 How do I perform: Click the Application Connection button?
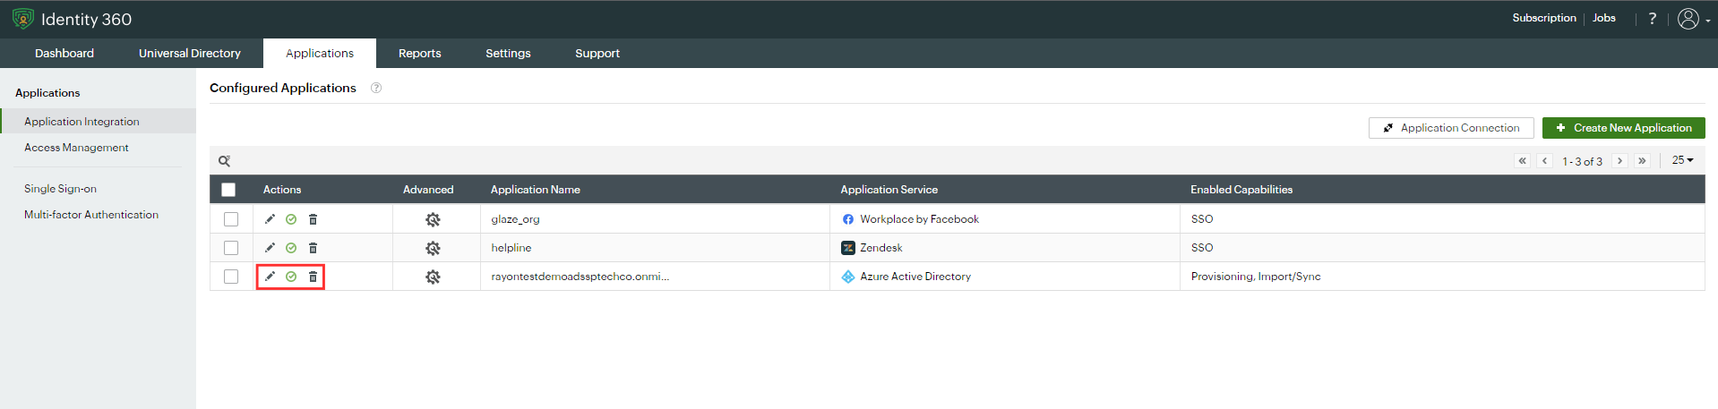[x=1451, y=128]
